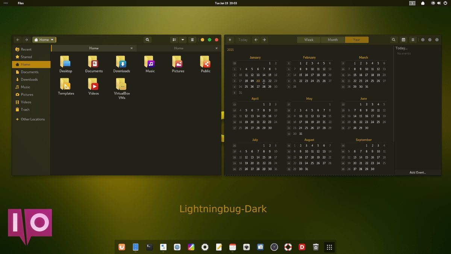The image size is (451, 254).
Task: Open Settings gear in the dock
Action: (x=205, y=247)
